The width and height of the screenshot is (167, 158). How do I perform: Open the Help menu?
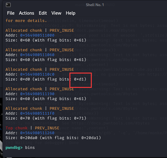(71, 13)
